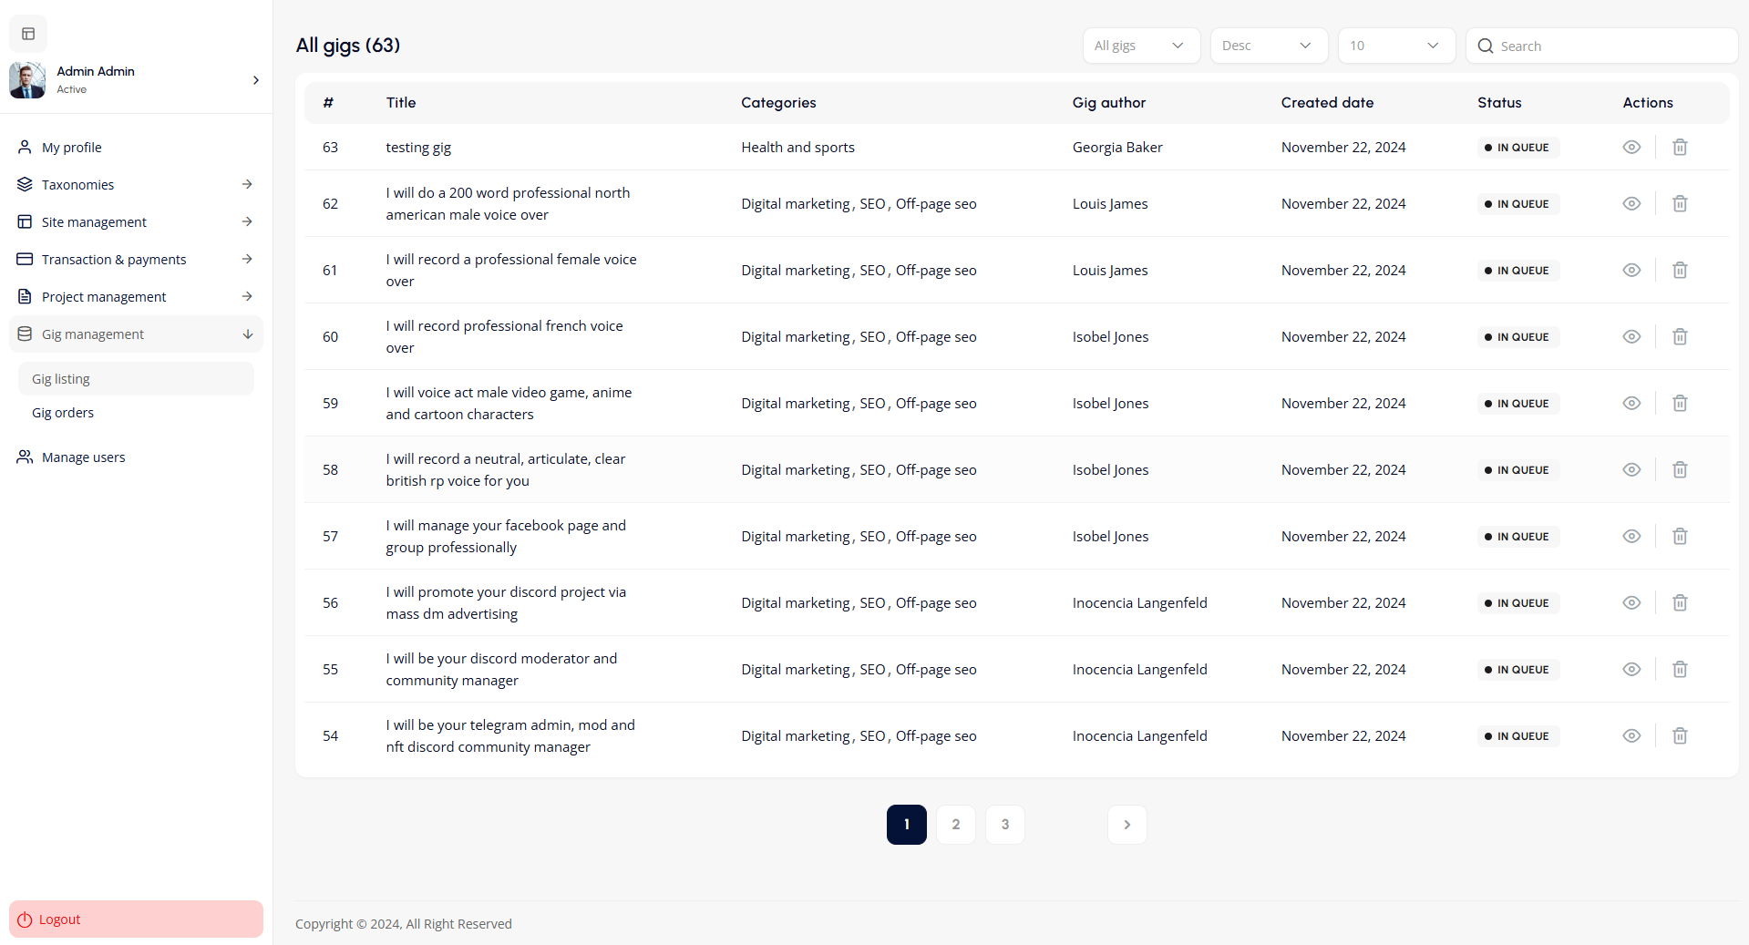Open the 'Desc' sort order dropdown
1749x945 pixels.
pos(1268,46)
